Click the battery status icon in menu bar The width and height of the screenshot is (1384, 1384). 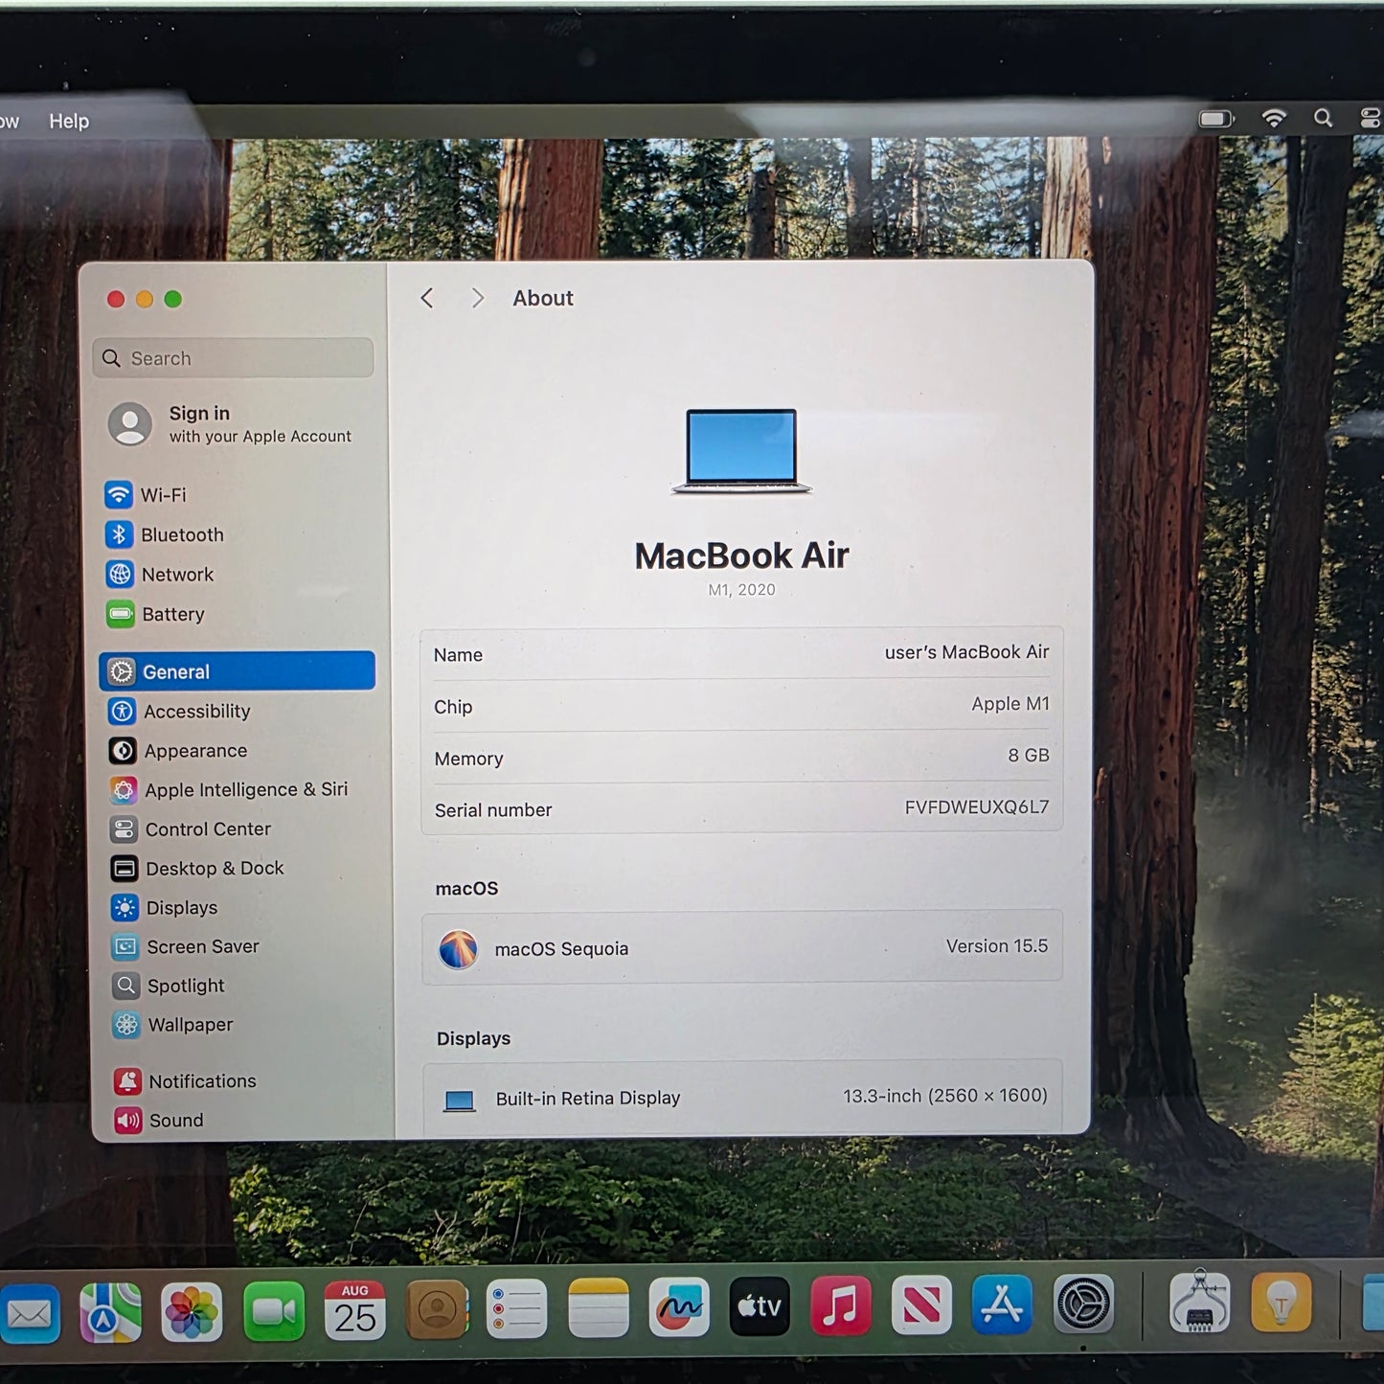pos(1216,119)
